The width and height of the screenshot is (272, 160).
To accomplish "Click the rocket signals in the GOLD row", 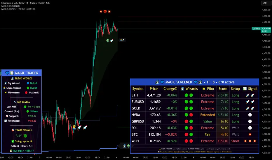I will coord(250,108).
